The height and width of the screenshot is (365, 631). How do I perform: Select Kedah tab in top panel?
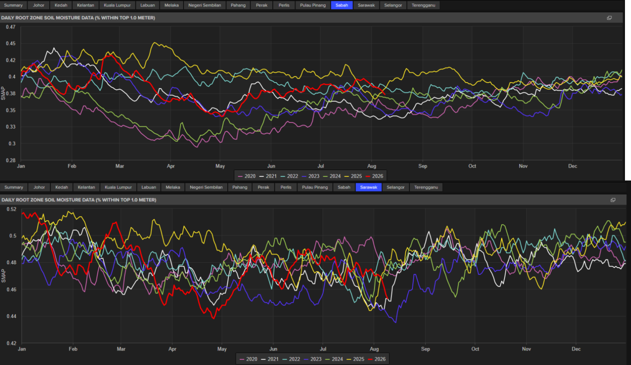point(60,6)
